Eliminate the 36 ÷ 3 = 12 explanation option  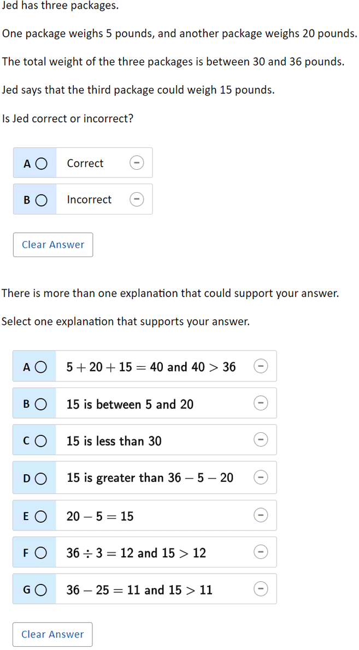[261, 552]
